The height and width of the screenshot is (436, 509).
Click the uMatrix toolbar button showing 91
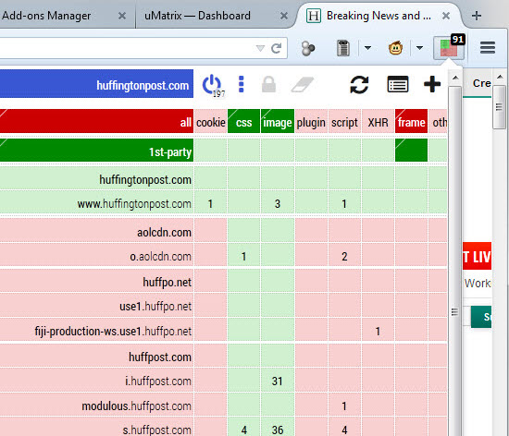(x=449, y=48)
